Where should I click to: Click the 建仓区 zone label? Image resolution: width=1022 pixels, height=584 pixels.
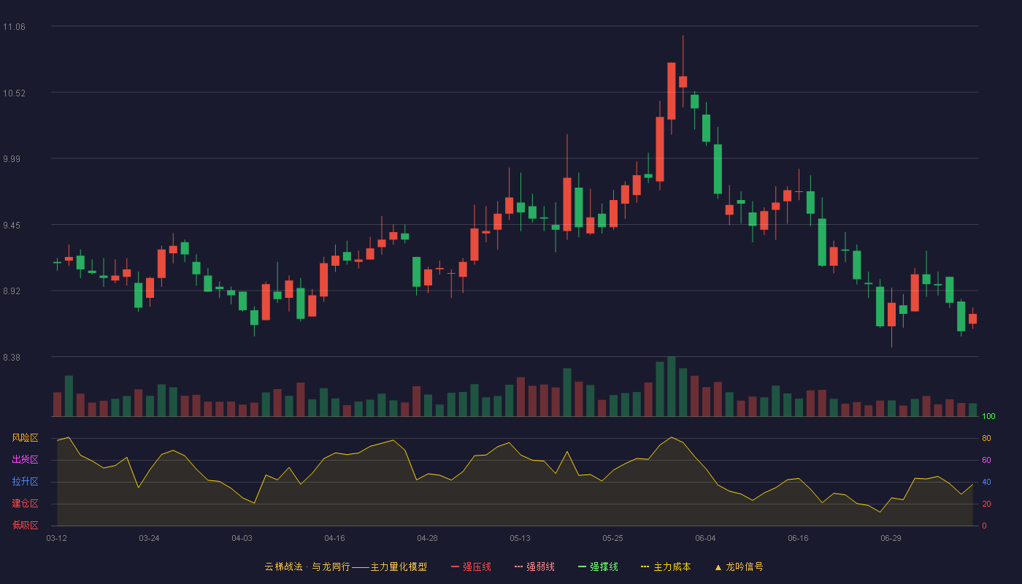25,504
